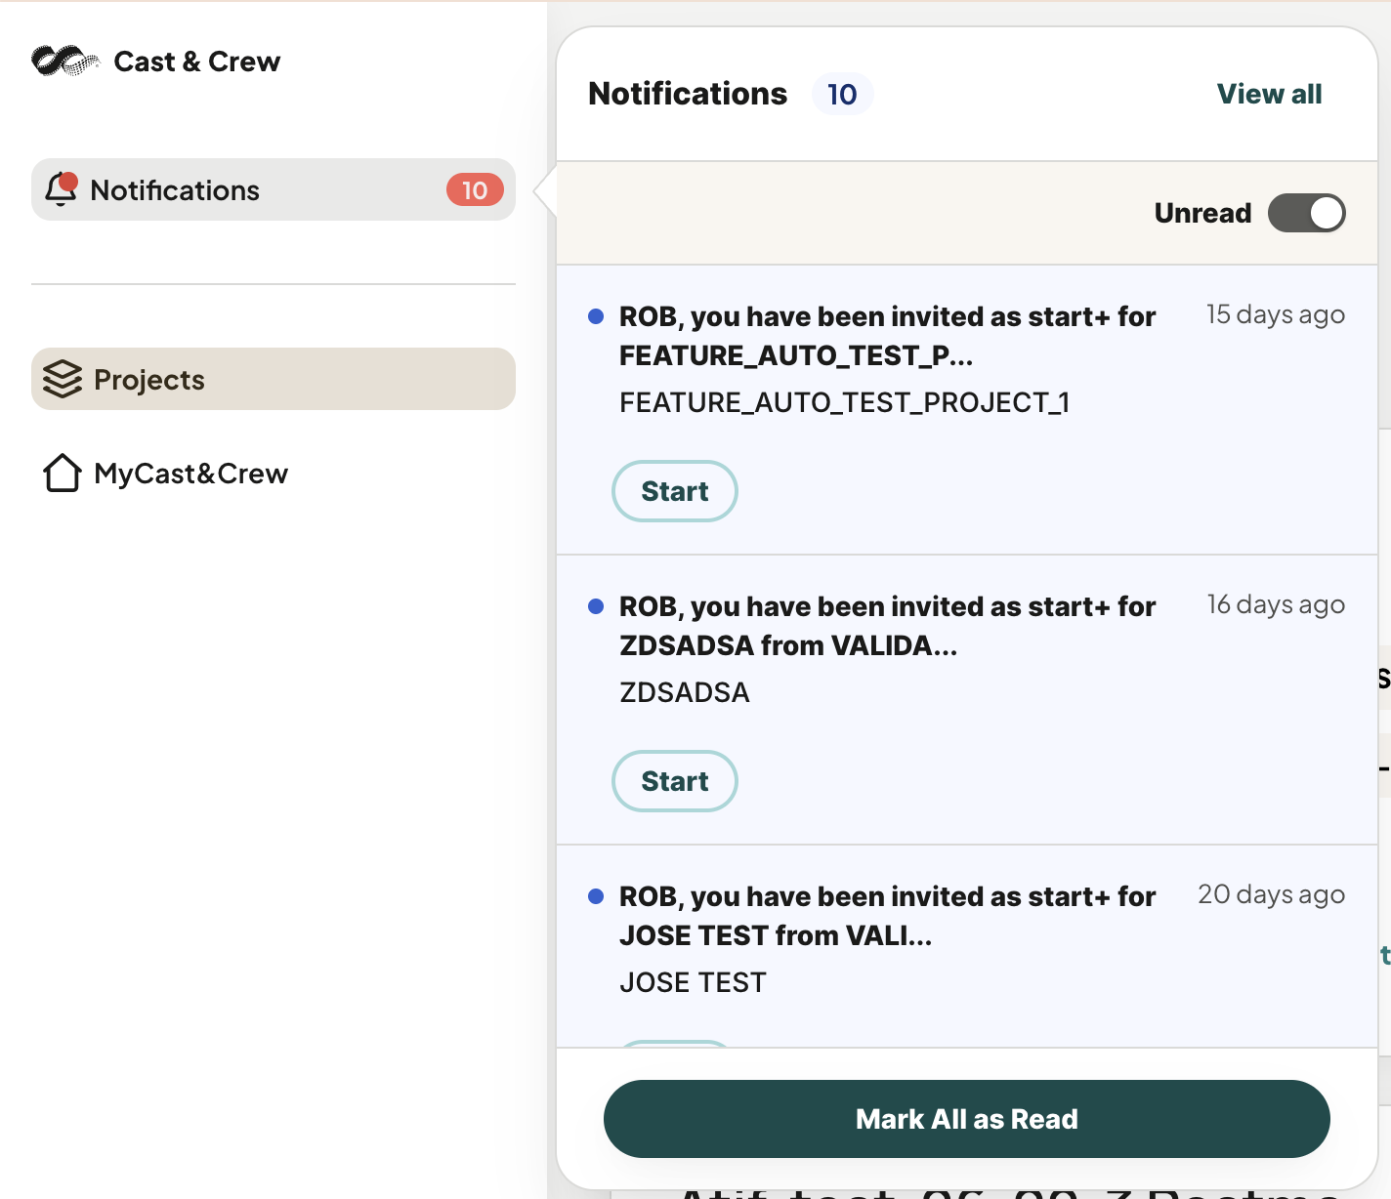This screenshot has height=1199, width=1391.
Task: Open the ZDSADSA from VALIDA... invitation title
Action: pos(887,626)
